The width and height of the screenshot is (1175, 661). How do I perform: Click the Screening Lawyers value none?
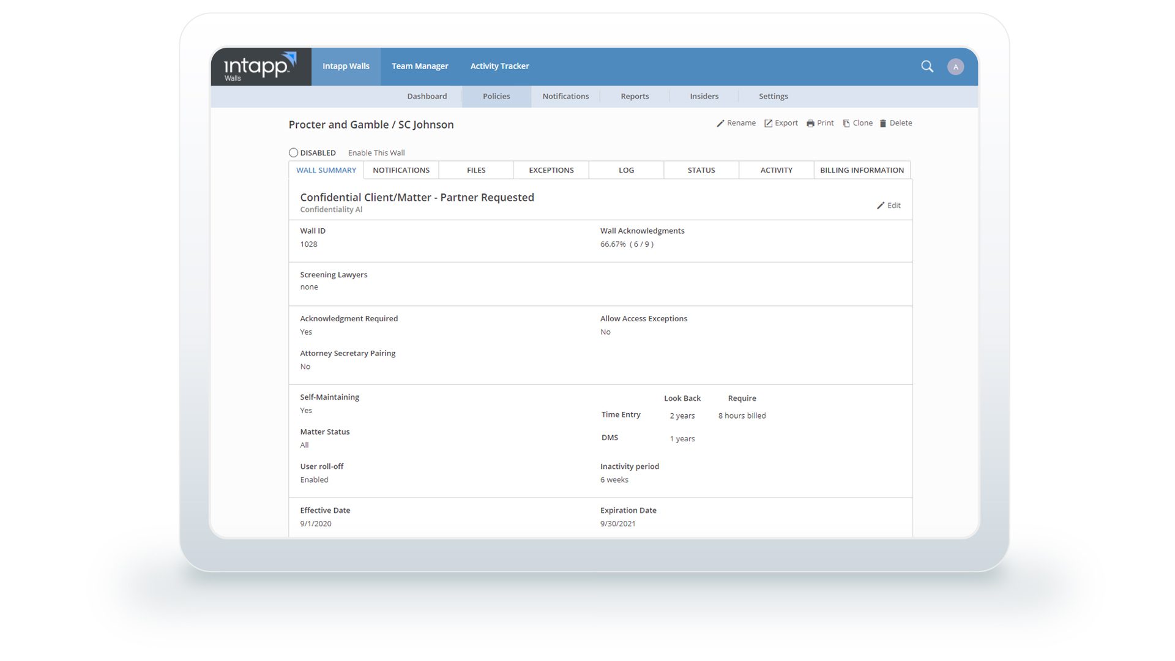click(x=309, y=287)
